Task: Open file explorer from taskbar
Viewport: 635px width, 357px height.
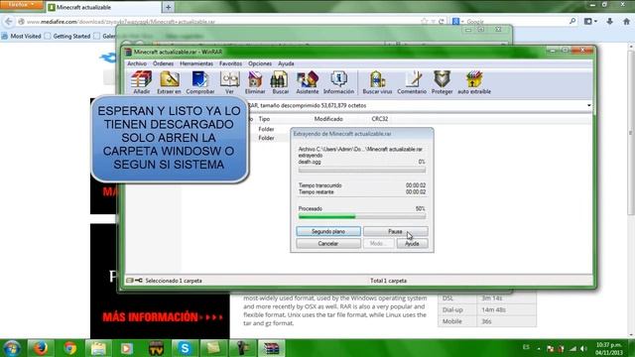Action: 98,348
